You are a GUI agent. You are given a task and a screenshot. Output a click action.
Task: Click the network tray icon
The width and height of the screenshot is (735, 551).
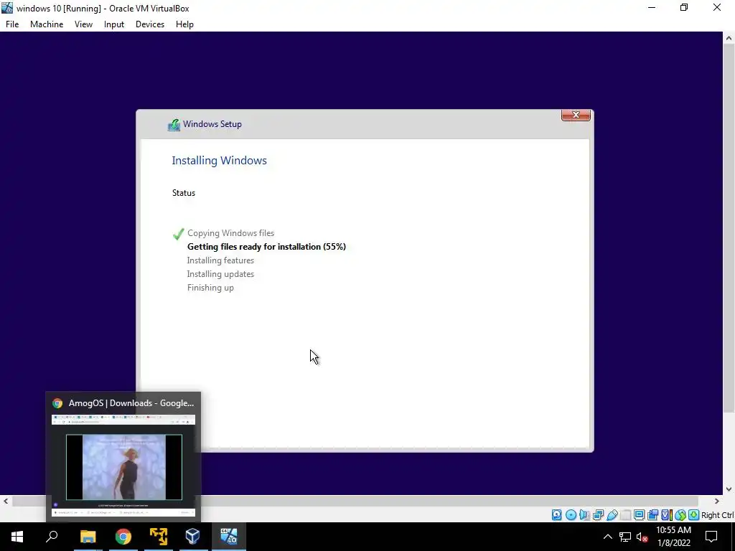[x=625, y=537]
